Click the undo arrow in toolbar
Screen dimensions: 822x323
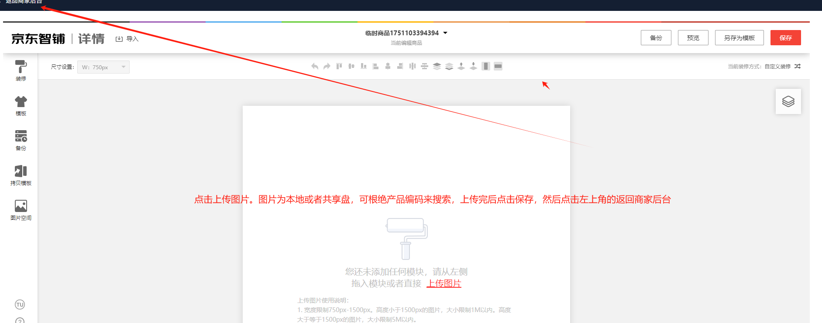coord(314,66)
